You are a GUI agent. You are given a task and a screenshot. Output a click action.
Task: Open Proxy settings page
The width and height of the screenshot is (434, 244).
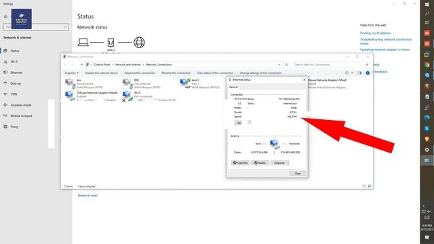[x=14, y=127]
